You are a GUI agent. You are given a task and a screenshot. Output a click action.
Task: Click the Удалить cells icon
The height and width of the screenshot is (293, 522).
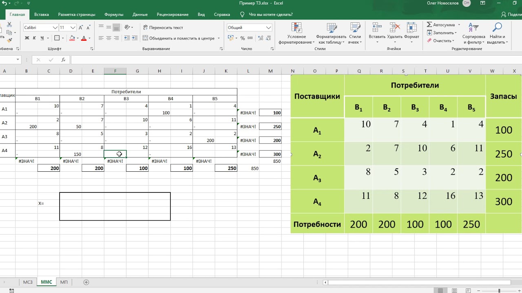click(394, 28)
